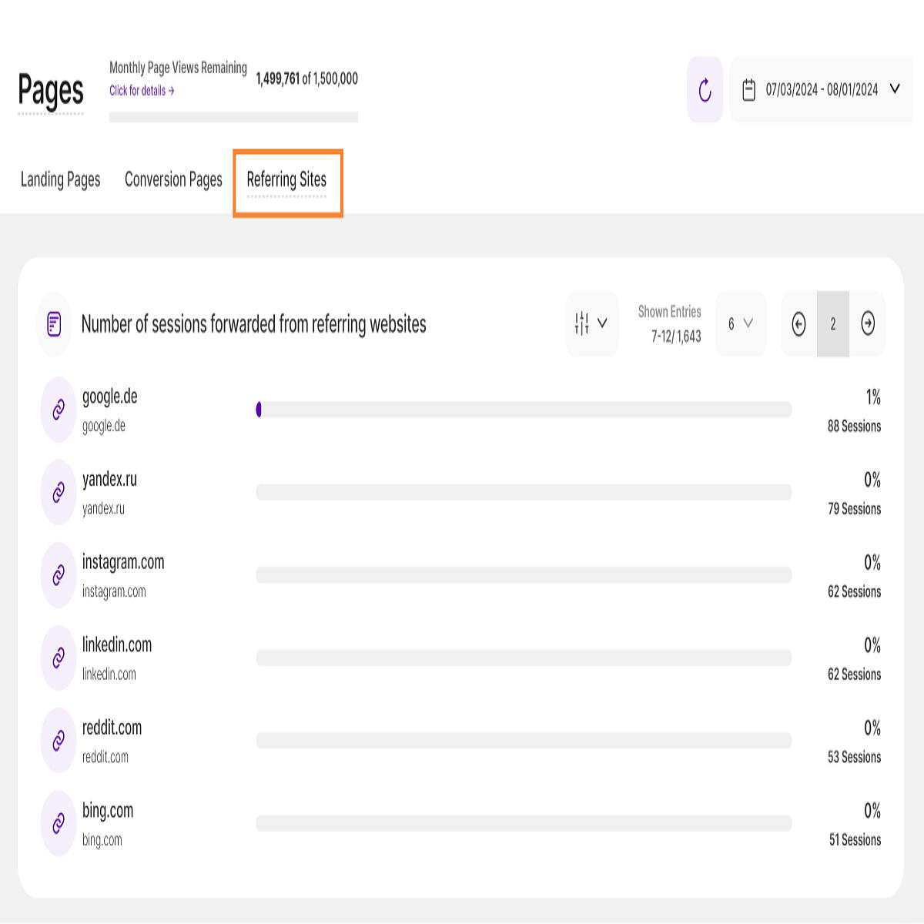
Task: Open the Click for details link
Action: (x=142, y=91)
